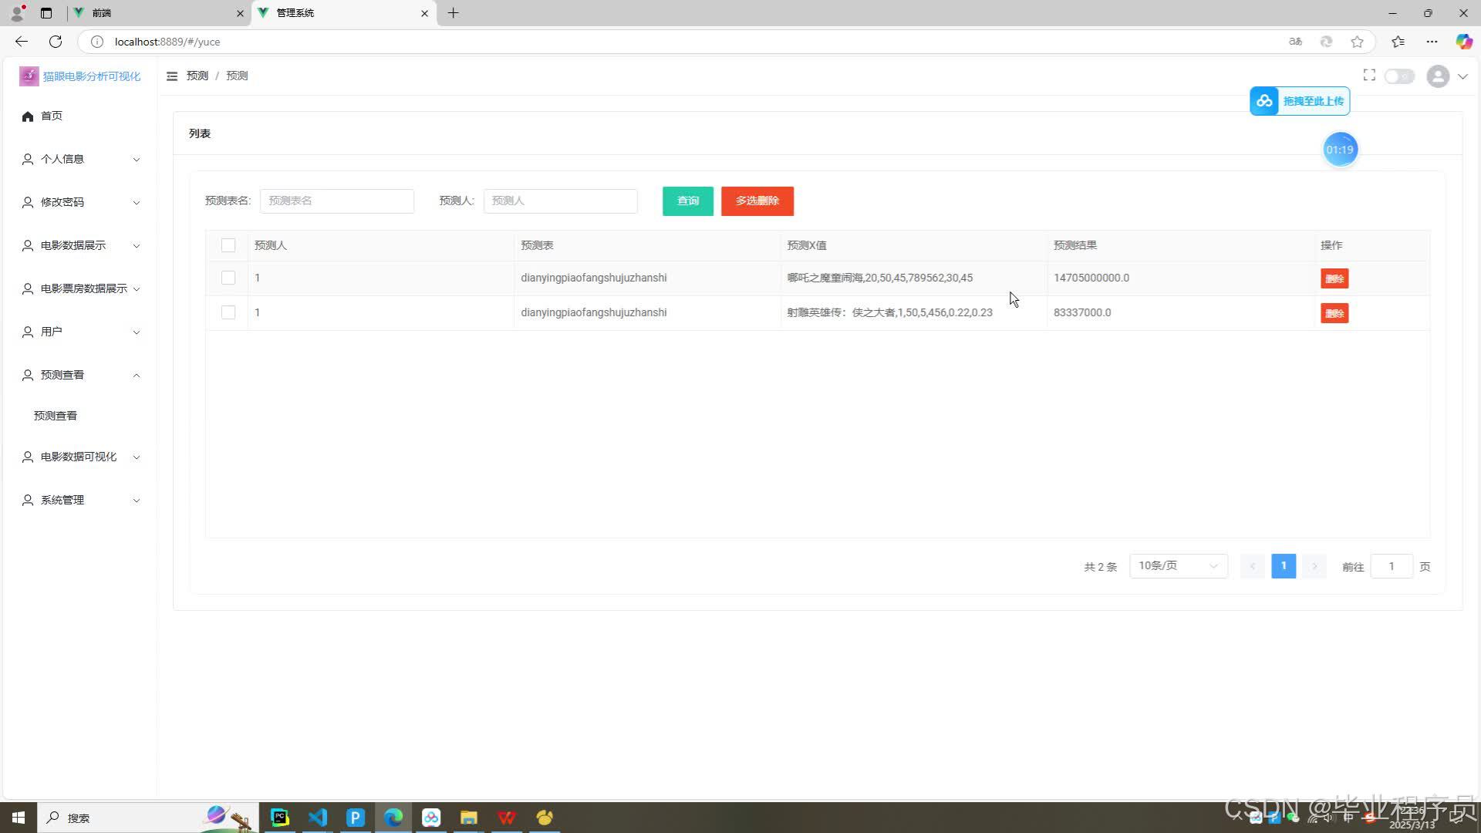Click the hamburger menu collapse icon

click(172, 76)
